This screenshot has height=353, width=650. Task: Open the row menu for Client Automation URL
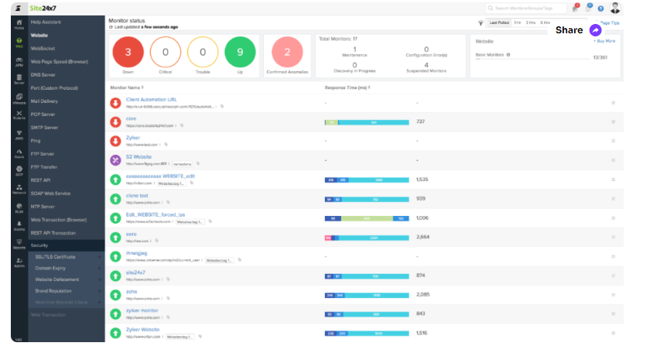coord(613,103)
